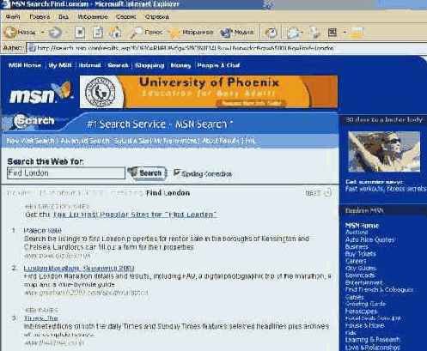Click the next-results arrow icon beside 'next'
427x351 pixels.
(327, 193)
